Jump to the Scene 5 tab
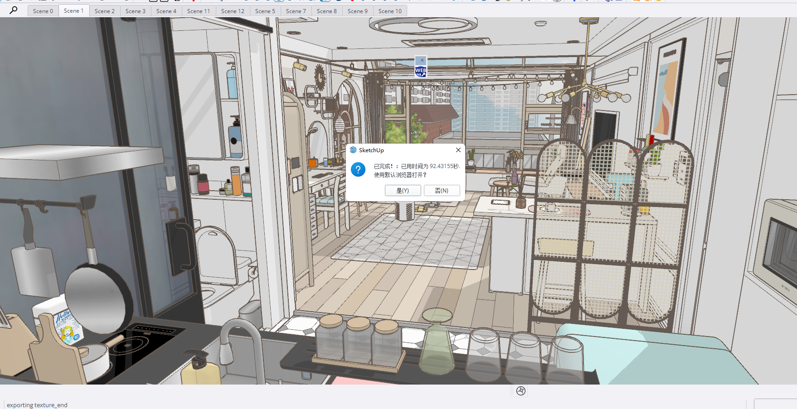The image size is (797, 409). (x=265, y=11)
